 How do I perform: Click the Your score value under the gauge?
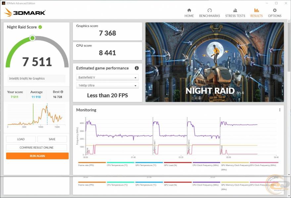pyautogui.click(x=15, y=97)
